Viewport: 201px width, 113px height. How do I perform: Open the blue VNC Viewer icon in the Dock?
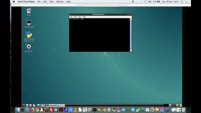(70, 110)
